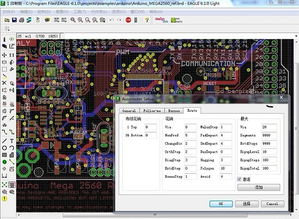This screenshot has width=299, height=219.
Task: Click the highlighted Autorouter tool icon
Action: coord(12,185)
